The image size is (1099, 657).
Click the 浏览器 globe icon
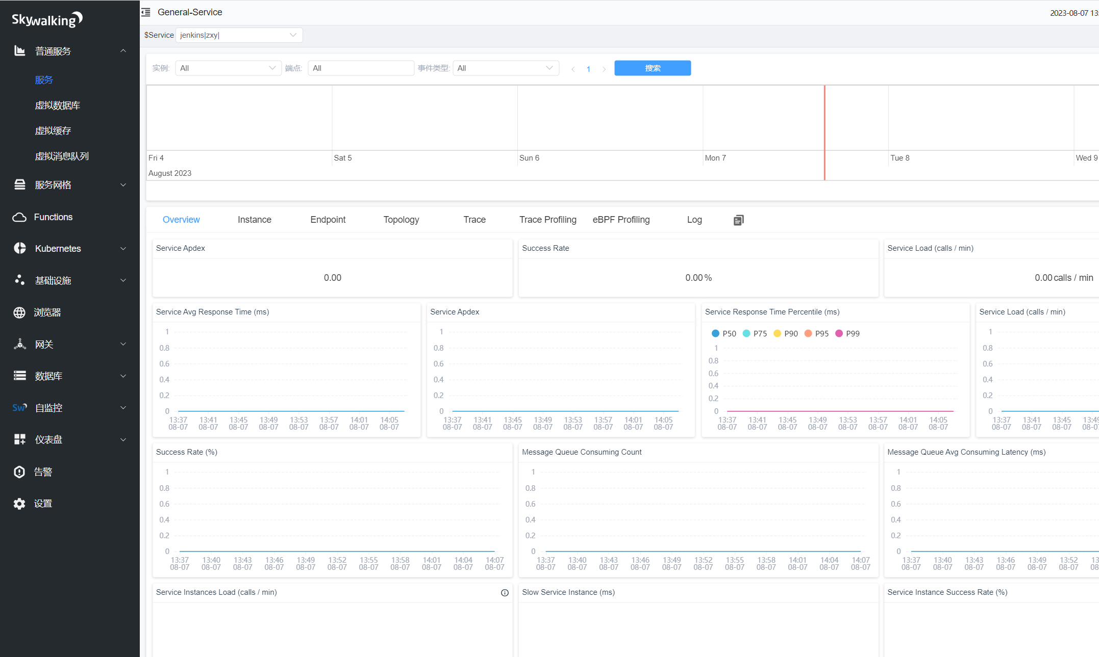pyautogui.click(x=19, y=312)
